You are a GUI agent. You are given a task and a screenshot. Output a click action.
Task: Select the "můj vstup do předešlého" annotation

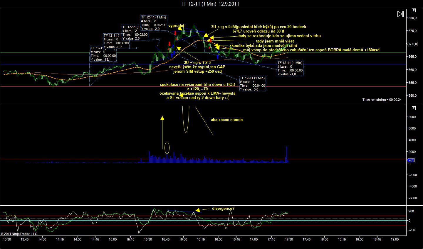(x=311, y=50)
